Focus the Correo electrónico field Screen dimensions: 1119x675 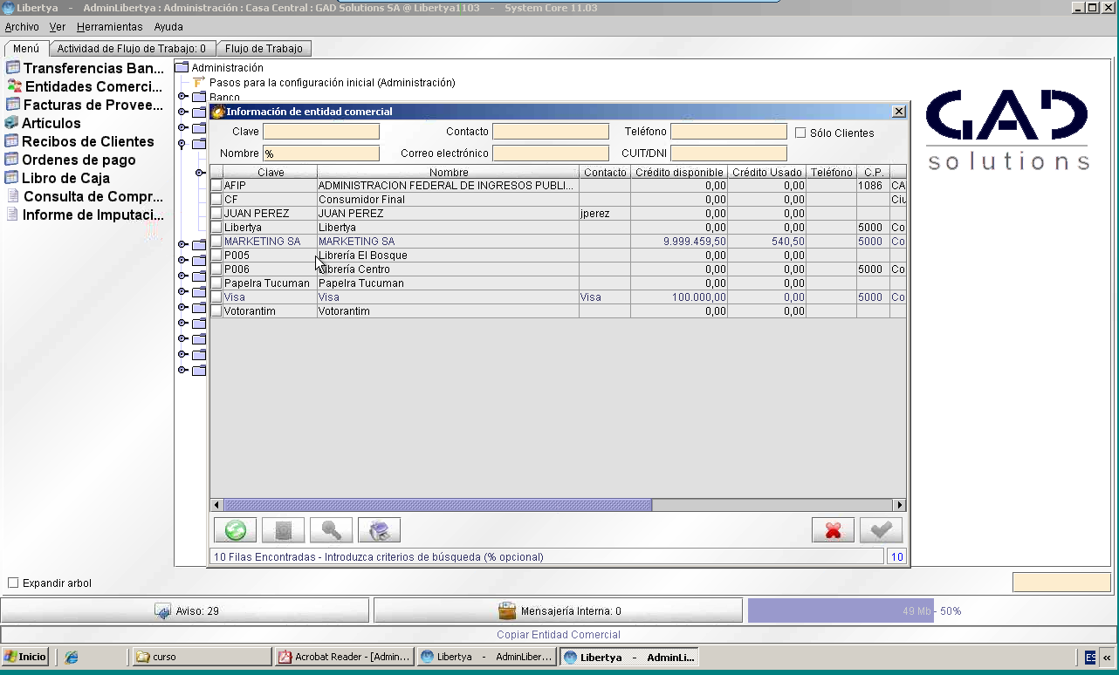click(551, 153)
